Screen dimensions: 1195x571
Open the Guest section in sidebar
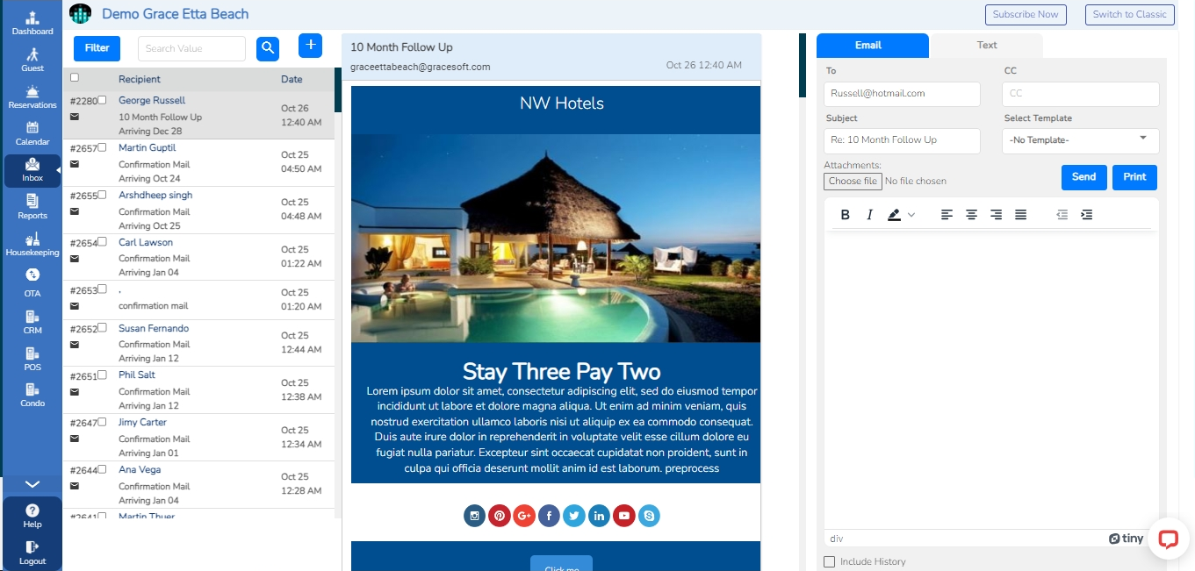pos(32,60)
